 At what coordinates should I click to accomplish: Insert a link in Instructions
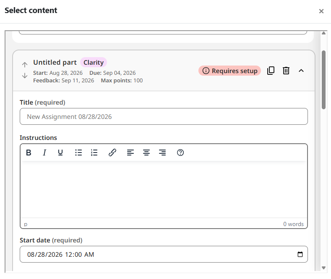point(112,153)
